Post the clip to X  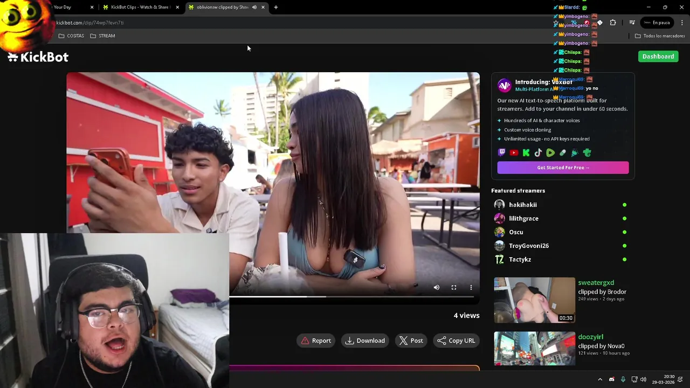pos(411,341)
